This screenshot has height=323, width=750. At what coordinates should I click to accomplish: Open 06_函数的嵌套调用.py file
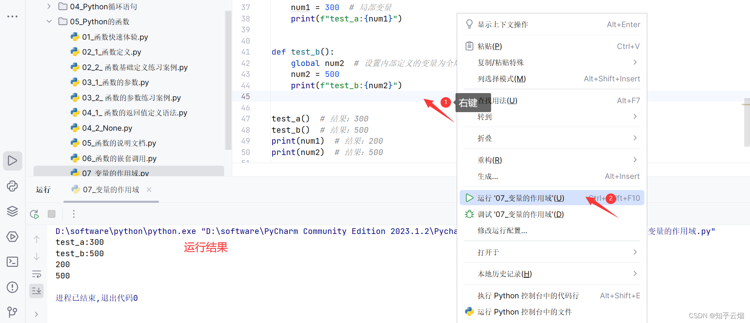click(x=119, y=158)
